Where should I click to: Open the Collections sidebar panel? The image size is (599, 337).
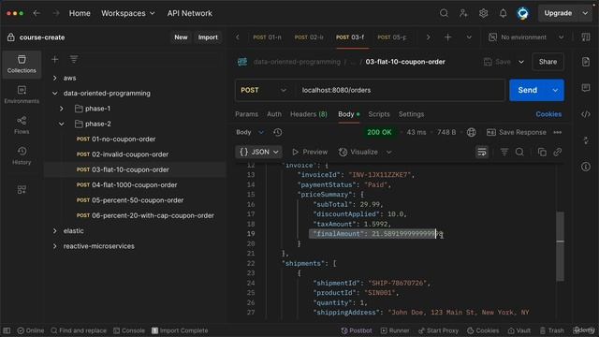[22, 65]
